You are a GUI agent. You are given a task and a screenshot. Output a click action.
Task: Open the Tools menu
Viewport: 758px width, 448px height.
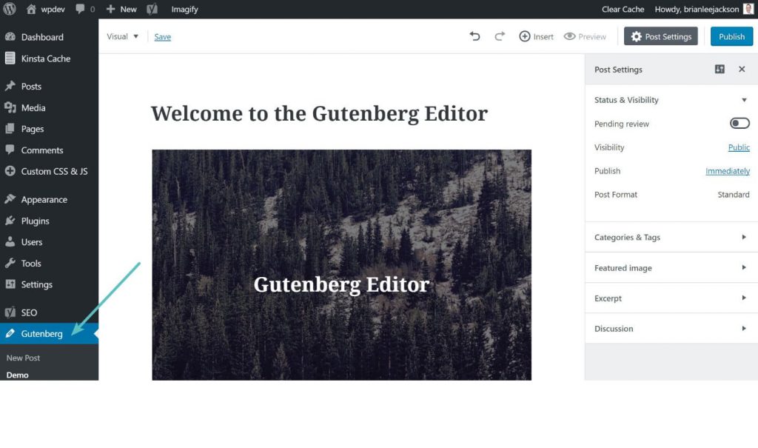pos(49,263)
